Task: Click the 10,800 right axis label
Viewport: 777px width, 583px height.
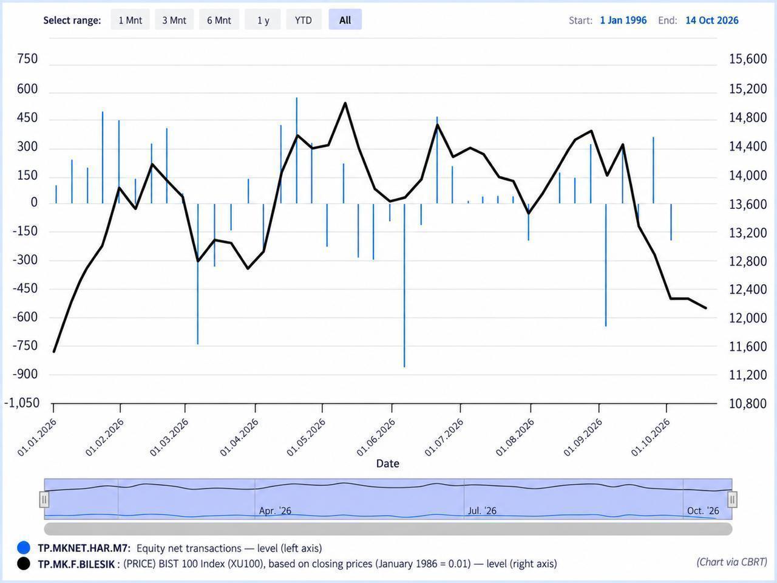Action: click(x=748, y=403)
